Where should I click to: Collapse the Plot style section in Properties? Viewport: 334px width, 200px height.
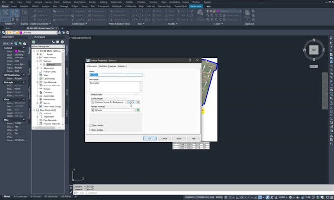pyautogui.click(x=24, y=82)
